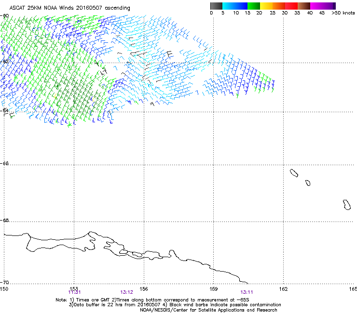
Task: Click the gray 0-5 knots legend swatch
Action: tap(216, 6)
